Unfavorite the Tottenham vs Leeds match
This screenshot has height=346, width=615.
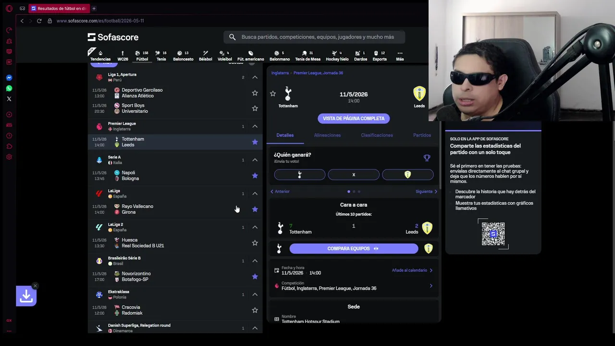pos(255,142)
